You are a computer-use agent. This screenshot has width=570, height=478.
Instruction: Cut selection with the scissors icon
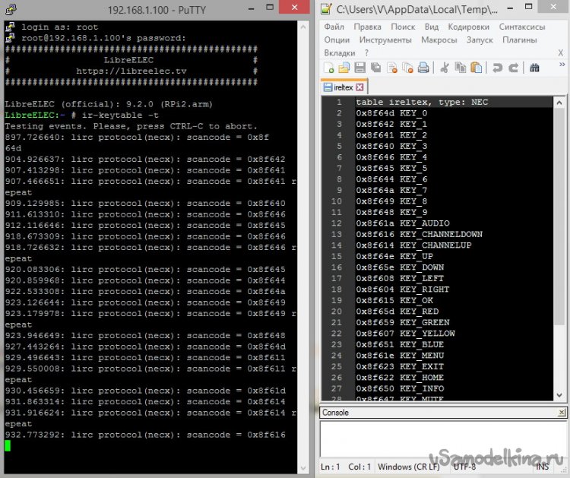(x=445, y=68)
